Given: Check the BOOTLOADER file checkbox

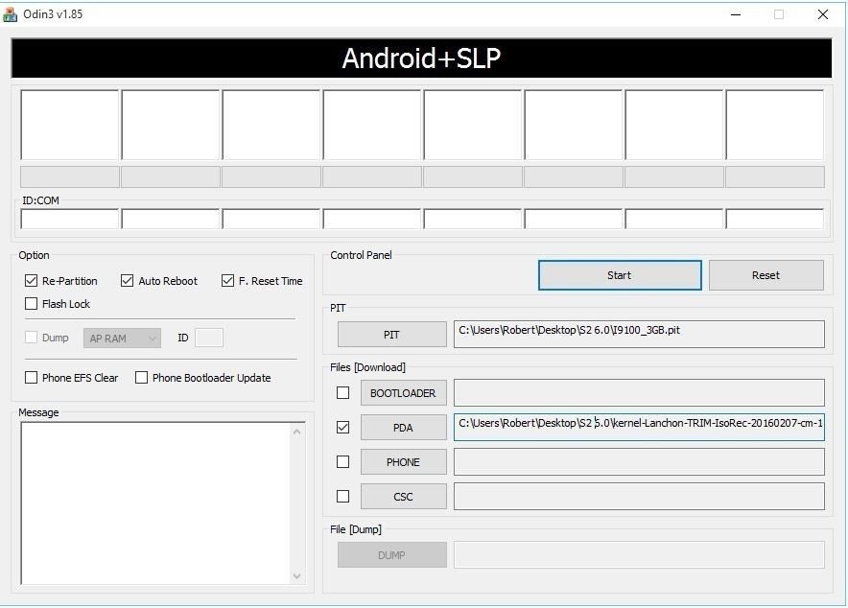Looking at the screenshot, I should click(x=342, y=392).
